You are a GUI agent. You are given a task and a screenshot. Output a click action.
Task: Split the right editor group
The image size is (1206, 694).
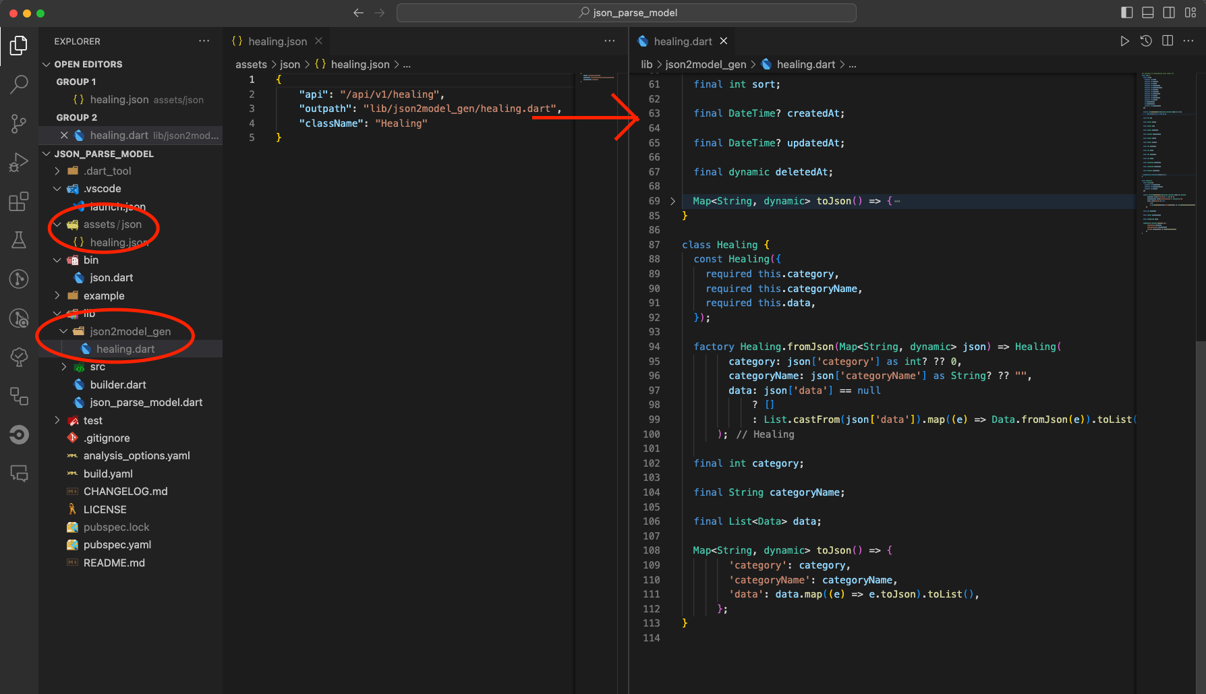pyautogui.click(x=1168, y=41)
